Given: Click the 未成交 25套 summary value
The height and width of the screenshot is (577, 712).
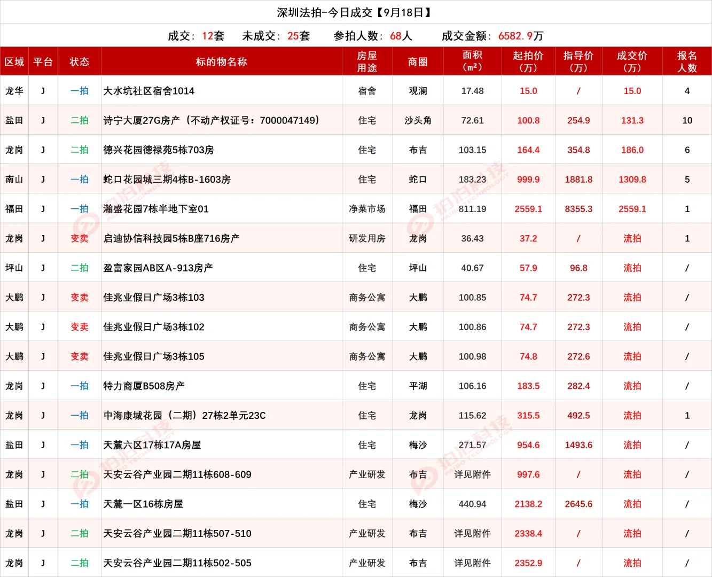Looking at the screenshot, I should [276, 36].
